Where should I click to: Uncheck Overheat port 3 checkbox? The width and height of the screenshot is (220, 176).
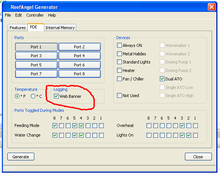click(182, 126)
